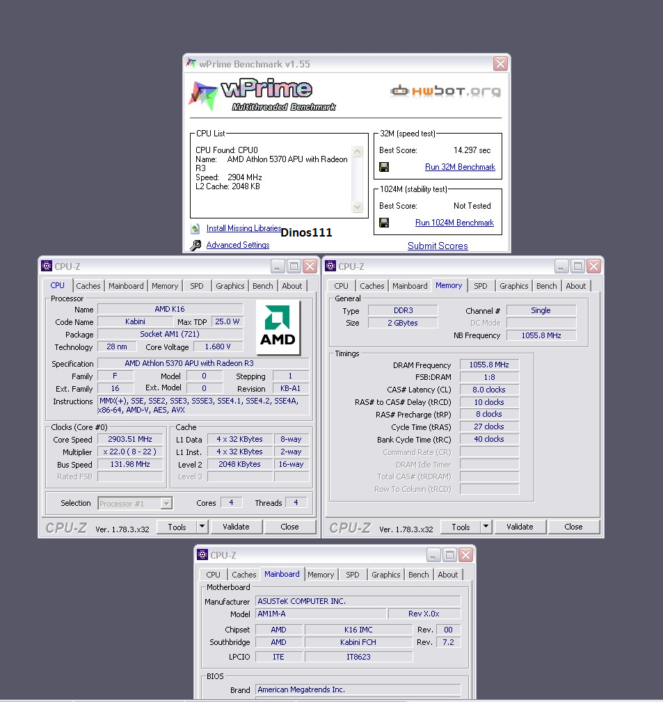Click the Install Missing Libraries icon
This screenshot has width=663, height=702.
195,229
